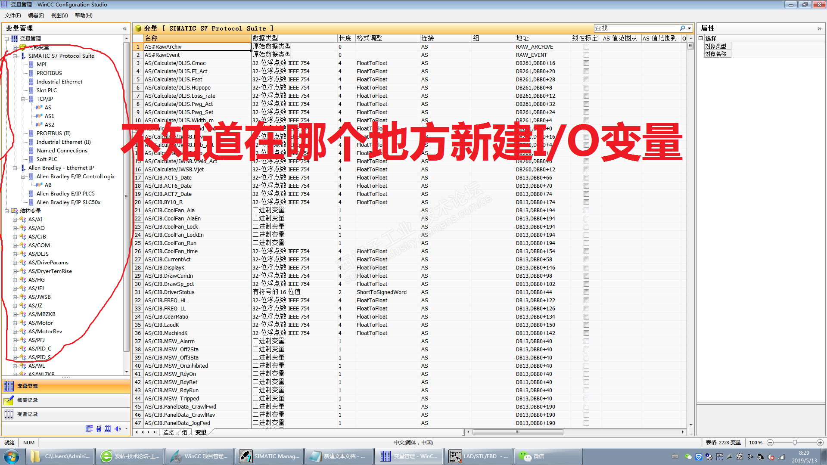Viewport: 827px width, 465px height.
Task: Click the zoom slider at bottom right
Action: 795,443
